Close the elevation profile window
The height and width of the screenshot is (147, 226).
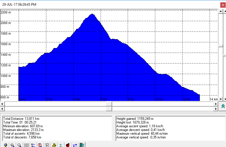(x=222, y=5)
